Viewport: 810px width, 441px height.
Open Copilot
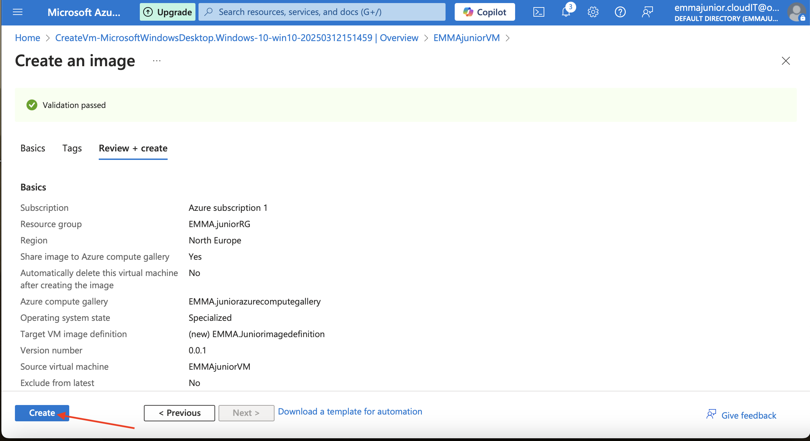pyautogui.click(x=485, y=12)
